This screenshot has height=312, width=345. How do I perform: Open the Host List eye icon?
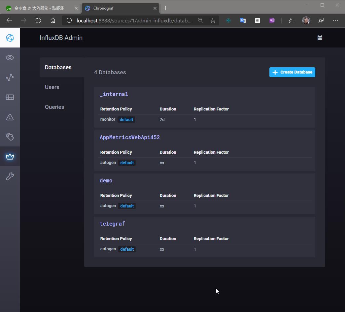point(10,57)
